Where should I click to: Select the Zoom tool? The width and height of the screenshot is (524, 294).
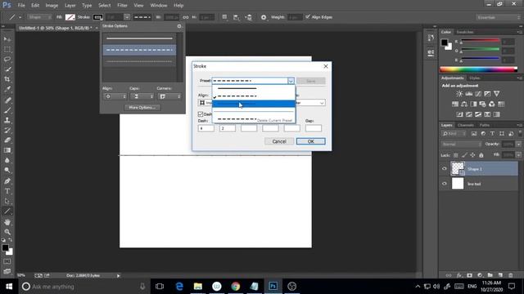(x=7, y=232)
